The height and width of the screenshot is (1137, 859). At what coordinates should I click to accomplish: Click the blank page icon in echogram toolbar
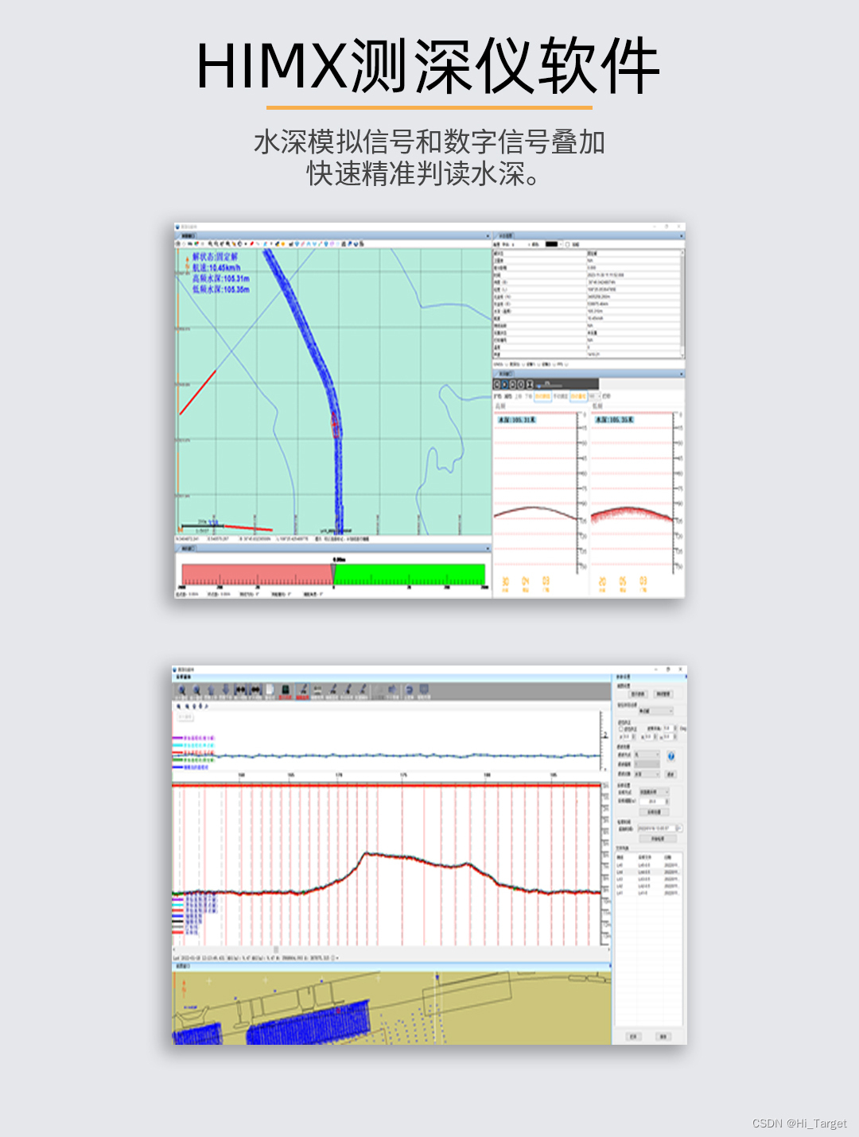(270, 689)
